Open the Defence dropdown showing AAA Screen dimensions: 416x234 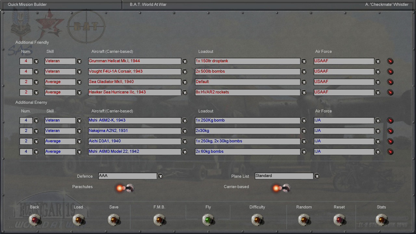click(x=160, y=176)
